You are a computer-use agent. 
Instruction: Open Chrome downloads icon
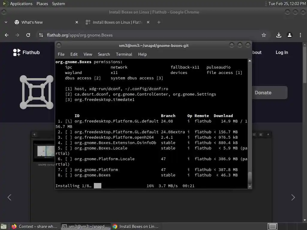pos(279,35)
